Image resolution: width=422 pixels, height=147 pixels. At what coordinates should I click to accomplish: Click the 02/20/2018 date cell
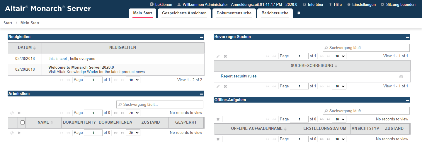point(25,70)
